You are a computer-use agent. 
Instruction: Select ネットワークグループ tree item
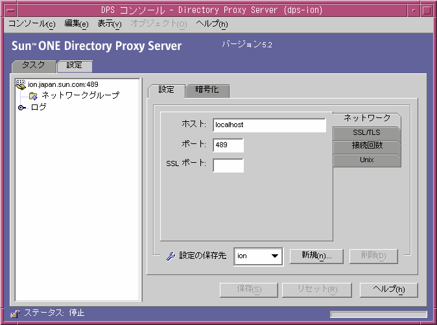81,95
